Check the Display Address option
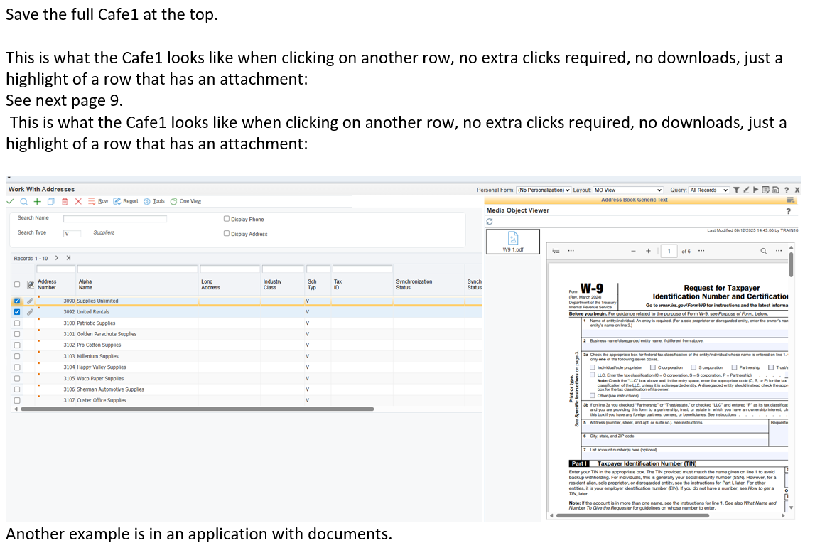This screenshot has height=548, width=815. tap(227, 234)
